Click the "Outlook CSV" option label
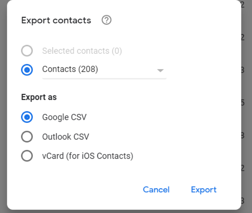The image size is (252, 213). pyautogui.click(x=65, y=137)
